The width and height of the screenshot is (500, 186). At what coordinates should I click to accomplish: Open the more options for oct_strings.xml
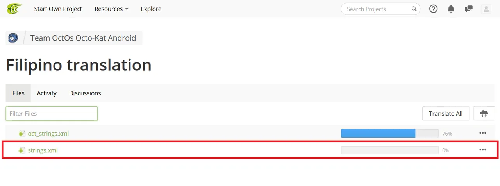[483, 133]
